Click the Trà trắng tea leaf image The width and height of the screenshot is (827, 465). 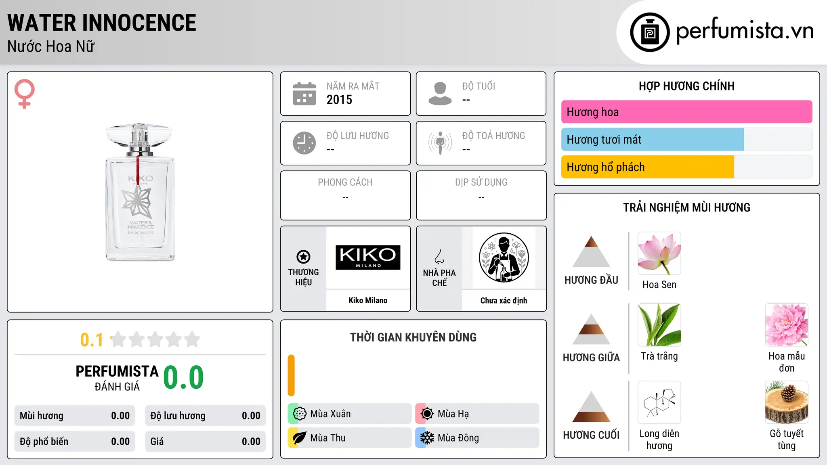coord(659,325)
